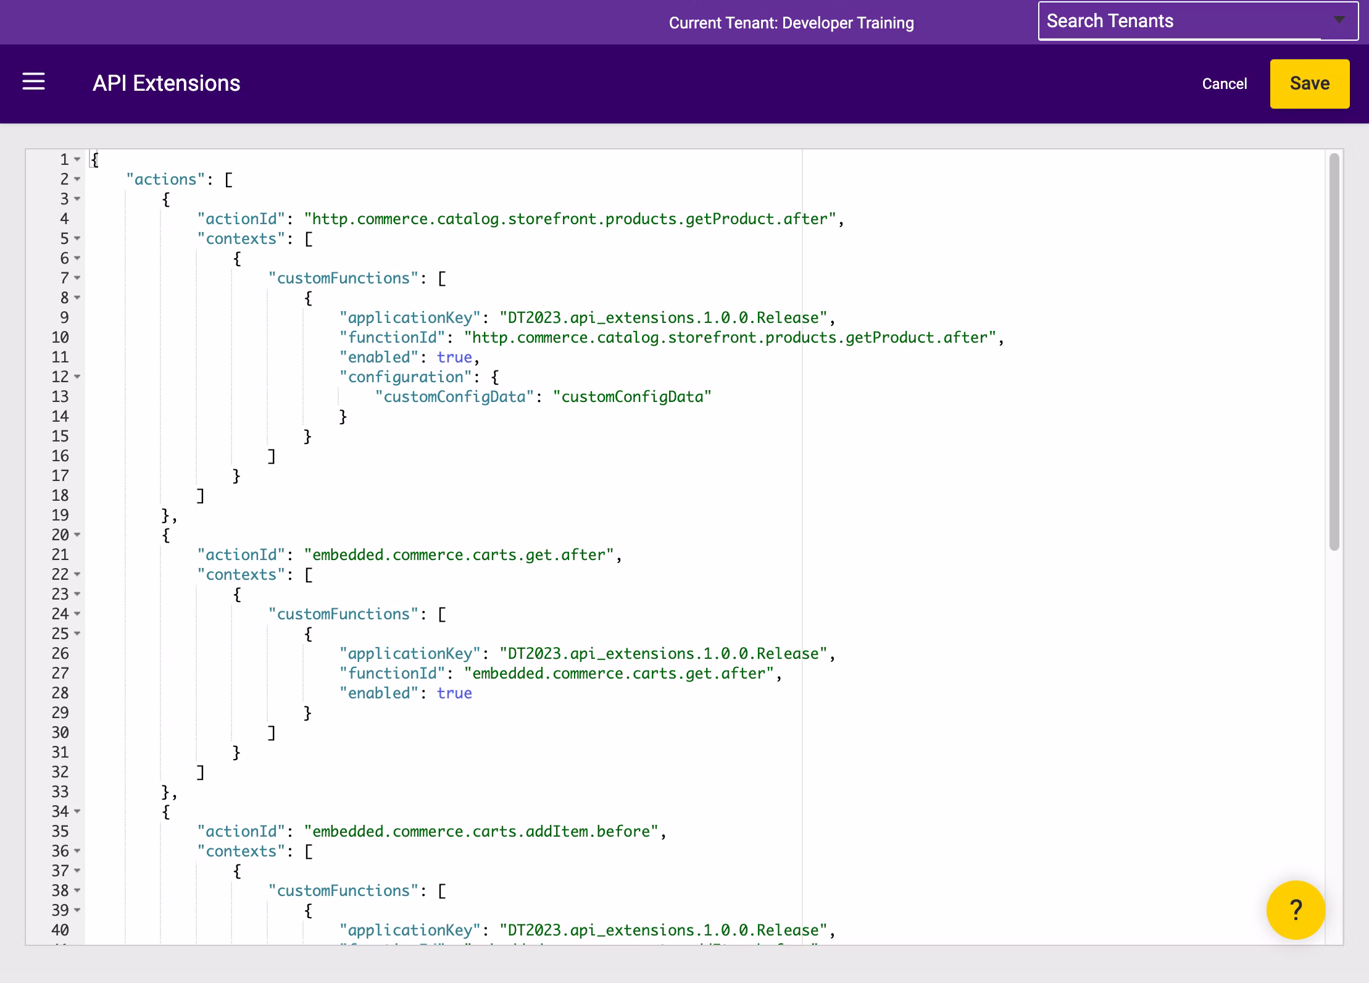Fold the third action at line 34
1369x983 pixels.
[77, 812]
